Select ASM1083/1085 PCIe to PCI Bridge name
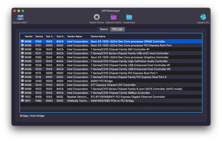This screenshot has height=141, width=222. pos(112,101)
